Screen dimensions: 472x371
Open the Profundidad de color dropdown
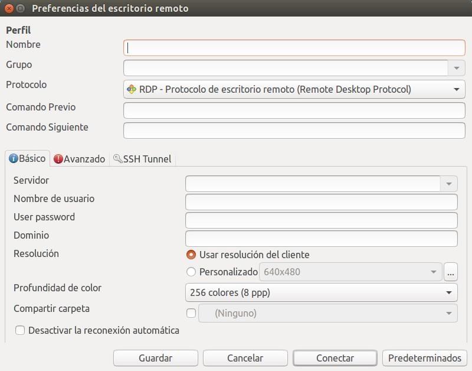coord(321,292)
